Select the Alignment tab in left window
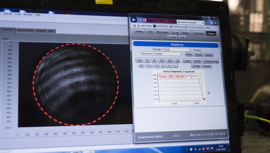The width and height of the screenshot is (270, 153). point(7,30)
